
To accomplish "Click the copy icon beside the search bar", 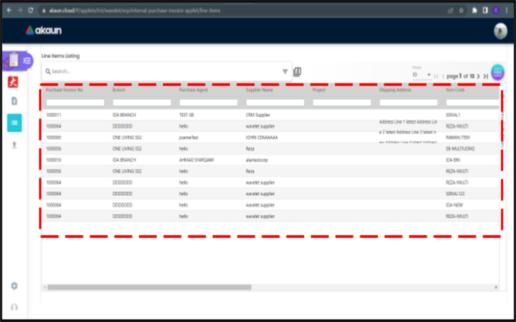I will coord(297,72).
